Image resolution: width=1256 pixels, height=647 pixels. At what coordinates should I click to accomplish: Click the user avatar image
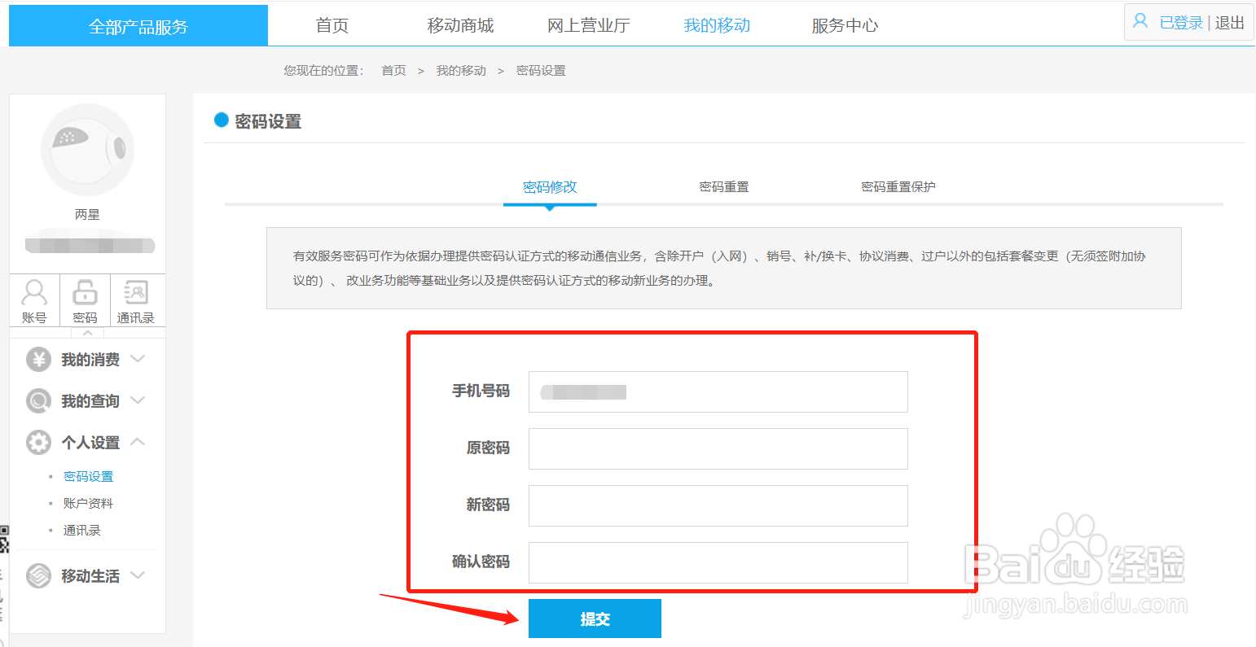point(87,151)
